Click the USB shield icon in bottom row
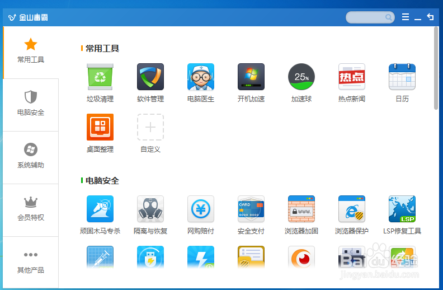Viewport: 443px width, 290px height. tap(150, 257)
